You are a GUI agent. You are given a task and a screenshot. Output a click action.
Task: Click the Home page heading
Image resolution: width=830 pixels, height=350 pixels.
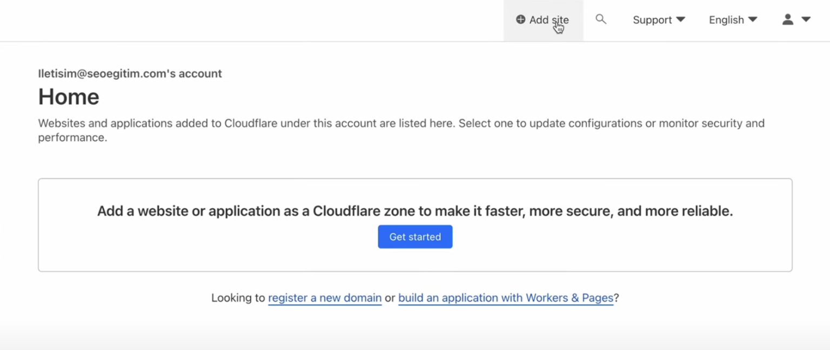pos(69,97)
